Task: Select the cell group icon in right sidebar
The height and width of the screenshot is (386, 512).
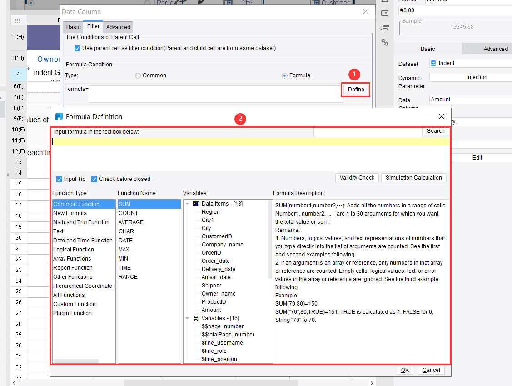Action: 385,28
